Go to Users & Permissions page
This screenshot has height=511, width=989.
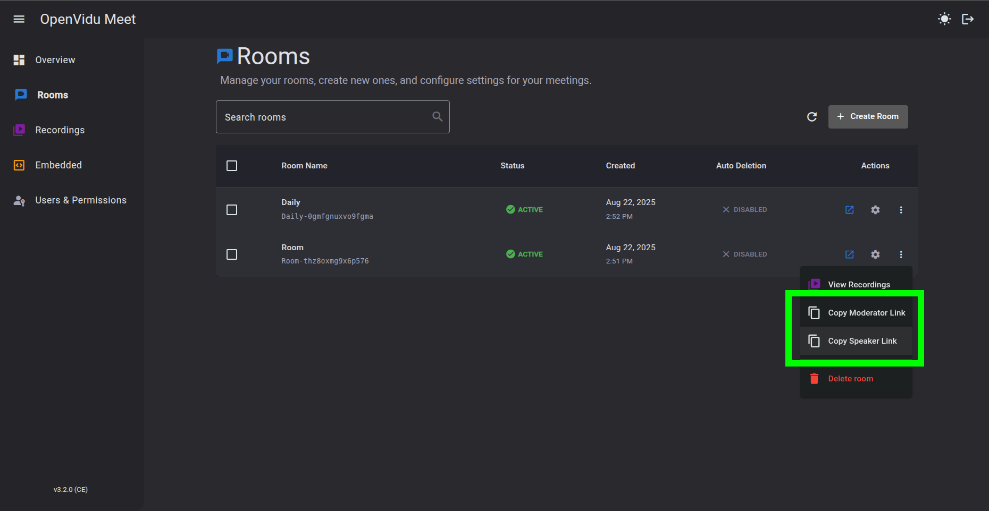click(x=80, y=200)
